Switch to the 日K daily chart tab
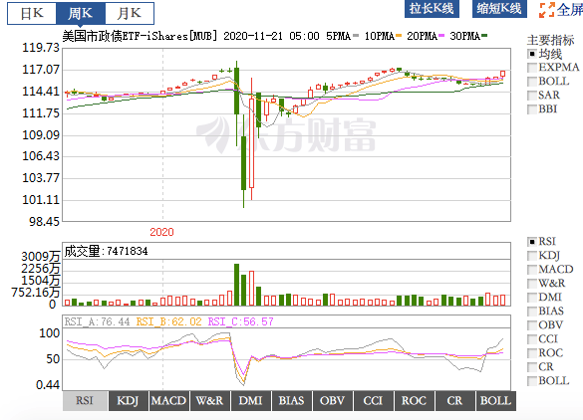 click(32, 13)
